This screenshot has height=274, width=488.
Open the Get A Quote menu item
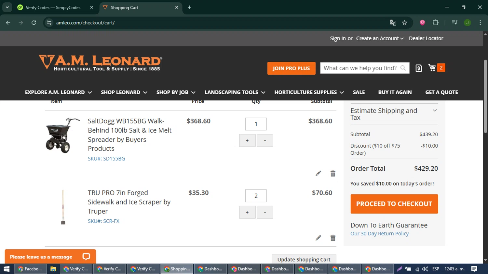click(441, 92)
